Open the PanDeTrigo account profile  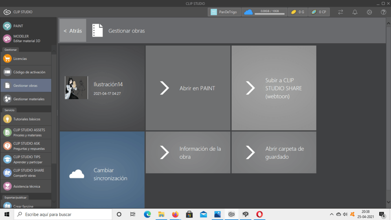224,12
